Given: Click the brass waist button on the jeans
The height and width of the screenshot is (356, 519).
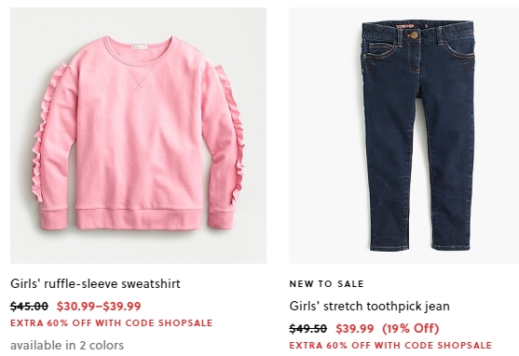Looking at the screenshot, I should click(x=414, y=34).
